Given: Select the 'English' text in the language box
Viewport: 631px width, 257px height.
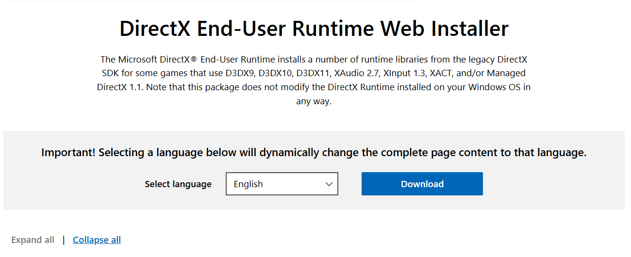Looking at the screenshot, I should pos(248,184).
